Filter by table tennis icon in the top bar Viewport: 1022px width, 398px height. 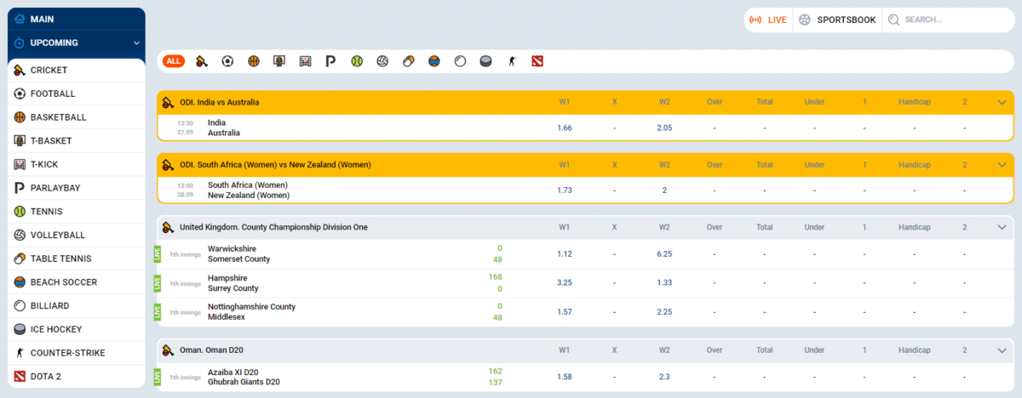tap(409, 61)
